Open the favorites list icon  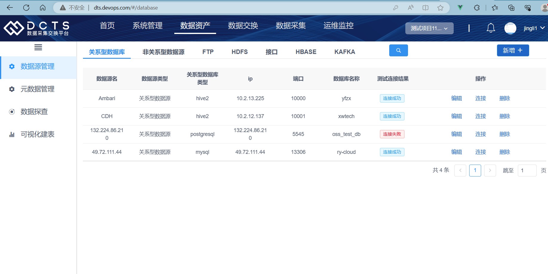[x=495, y=8]
